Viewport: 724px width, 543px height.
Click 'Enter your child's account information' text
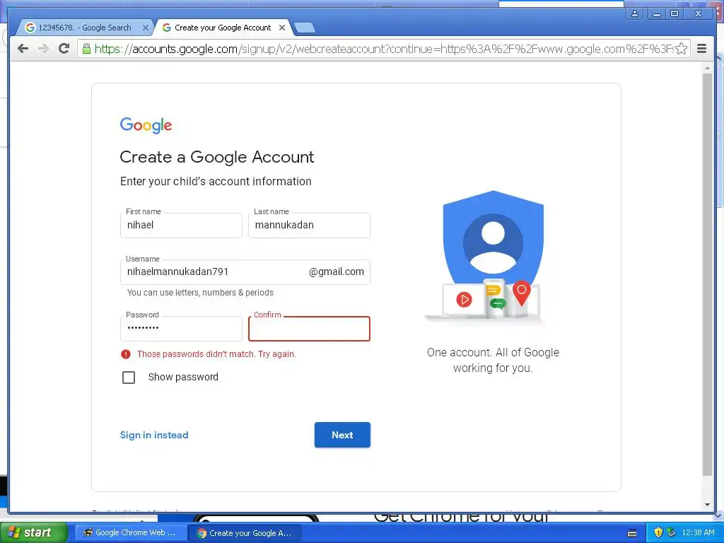pyautogui.click(x=216, y=182)
